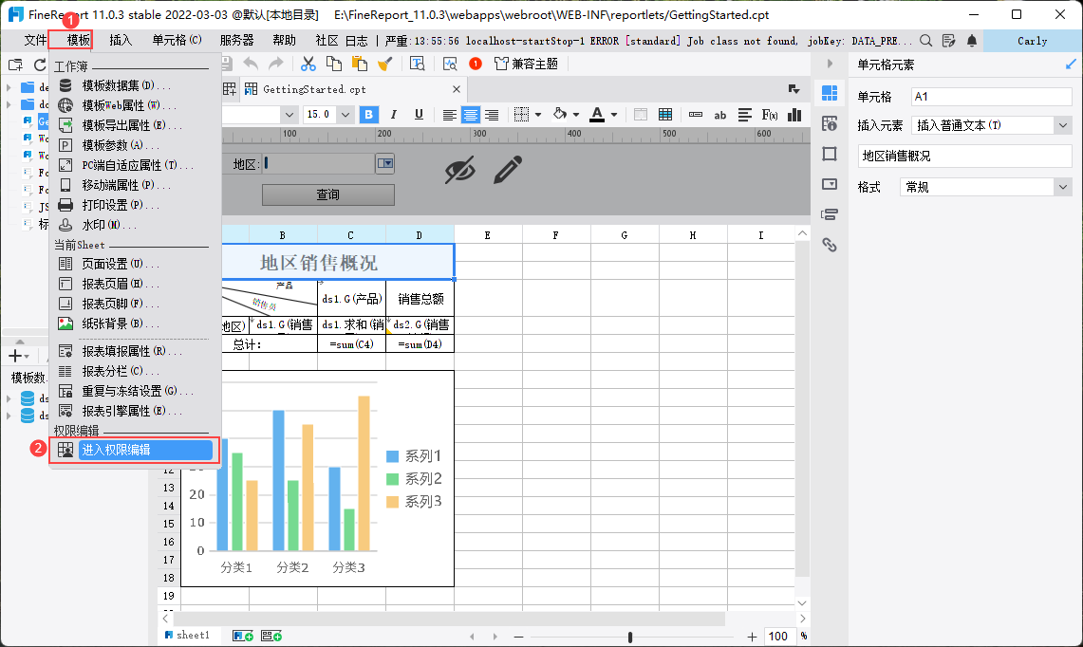Open fill color dropdown arrow
1083x647 pixels.
[576, 115]
